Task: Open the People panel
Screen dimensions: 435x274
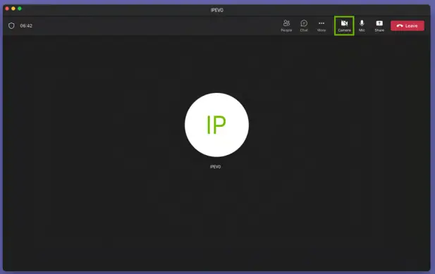Action: (x=286, y=26)
